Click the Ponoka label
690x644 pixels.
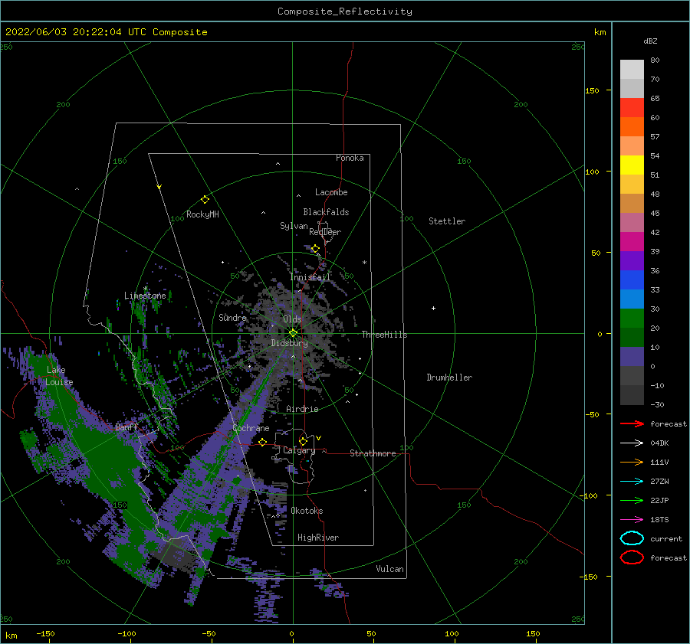(x=350, y=158)
